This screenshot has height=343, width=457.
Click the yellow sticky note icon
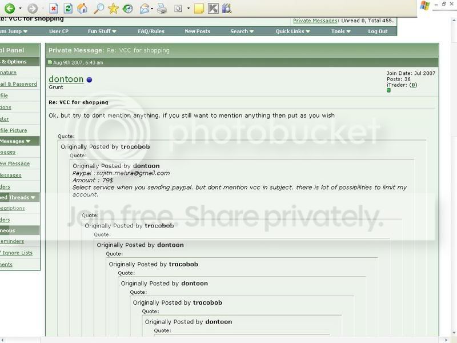coord(198,9)
